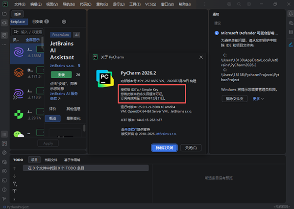Open the 文件(F) menu
The image size is (294, 209).
pos(20,4)
